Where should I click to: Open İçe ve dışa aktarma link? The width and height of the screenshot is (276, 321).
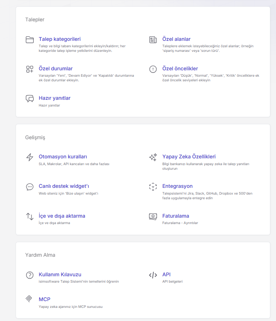[x=62, y=216]
